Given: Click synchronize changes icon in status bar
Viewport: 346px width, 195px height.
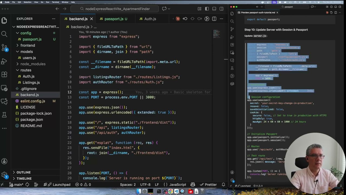Looking at the screenshot, I should 27,185.
